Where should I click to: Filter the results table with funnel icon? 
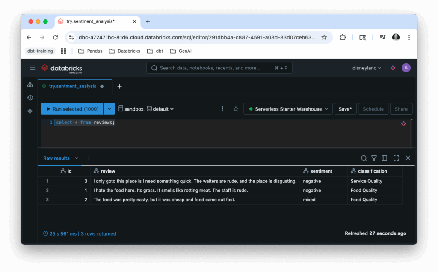[x=374, y=158]
